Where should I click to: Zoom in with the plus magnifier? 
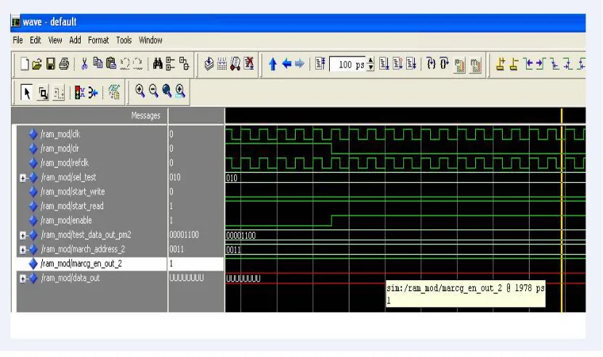click(x=140, y=91)
